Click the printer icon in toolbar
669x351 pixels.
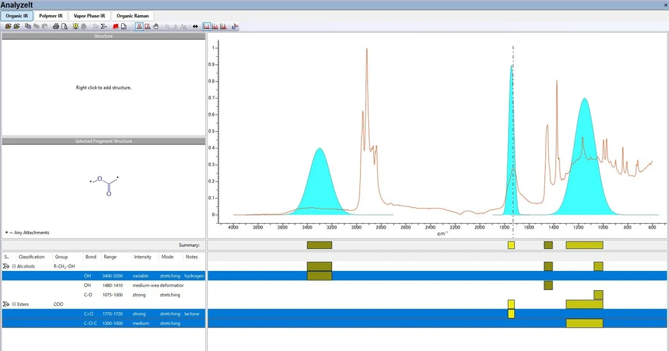(x=55, y=27)
